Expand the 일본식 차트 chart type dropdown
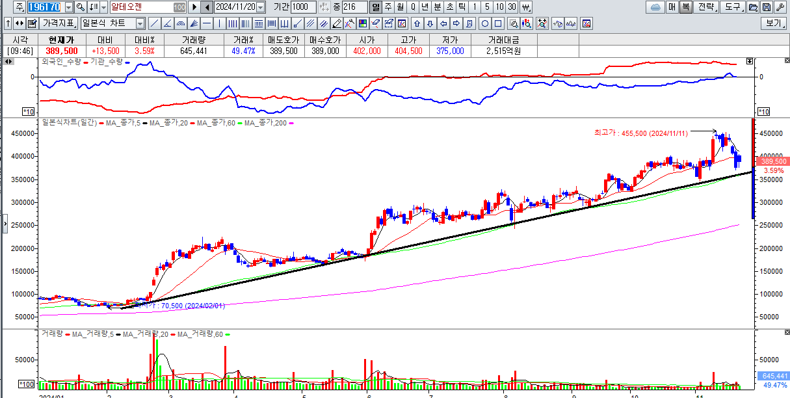Screen dimensions: 790x398 pyautogui.click(x=140, y=23)
